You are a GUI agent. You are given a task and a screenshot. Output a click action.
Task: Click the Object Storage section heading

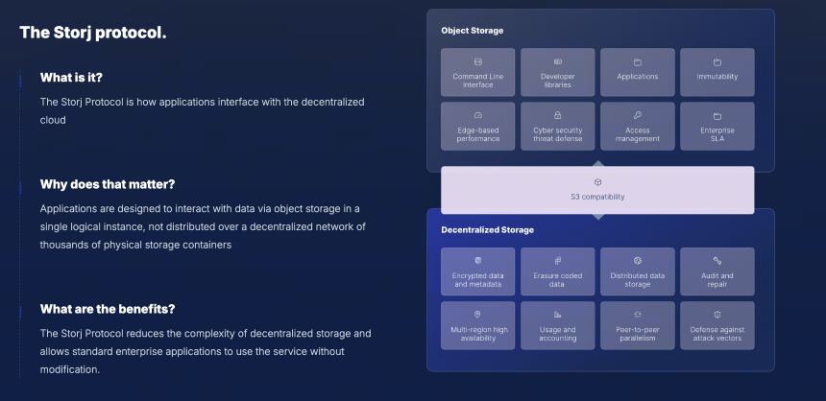coord(472,31)
